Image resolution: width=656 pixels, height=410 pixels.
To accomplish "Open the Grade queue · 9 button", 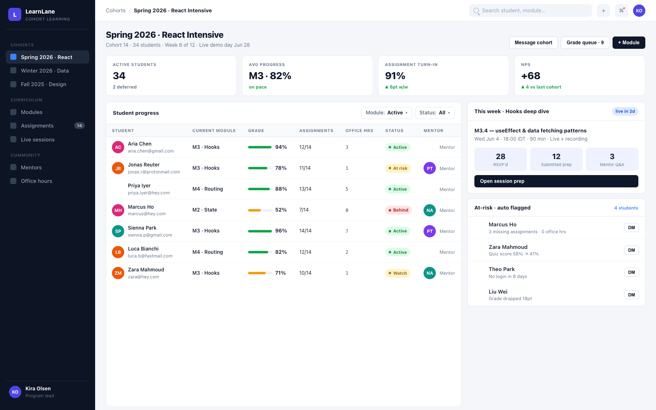I will 585,43.
